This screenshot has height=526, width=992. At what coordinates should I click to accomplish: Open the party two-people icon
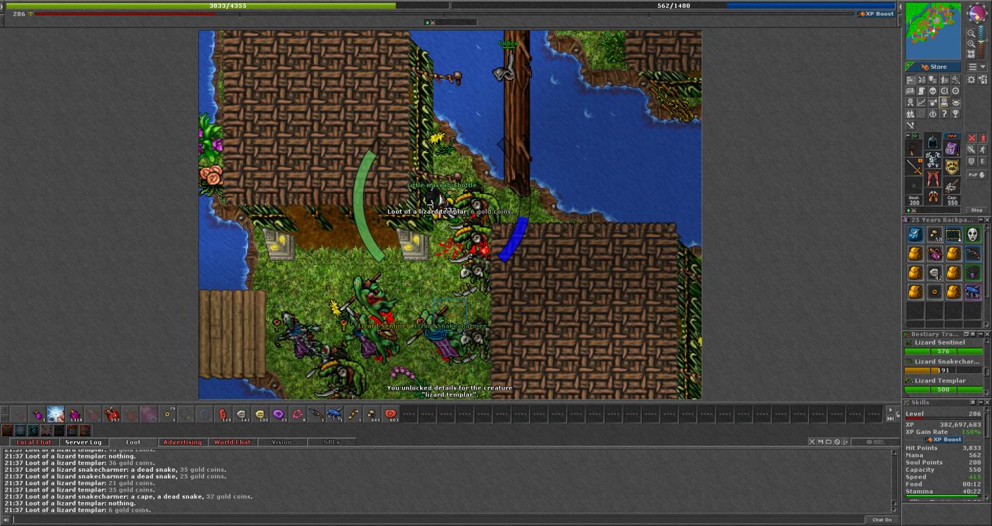(x=911, y=113)
